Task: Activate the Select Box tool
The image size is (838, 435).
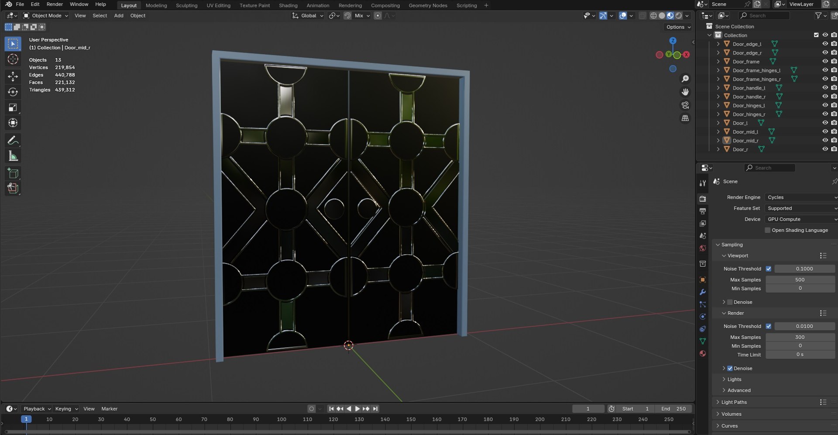Action: (13, 44)
